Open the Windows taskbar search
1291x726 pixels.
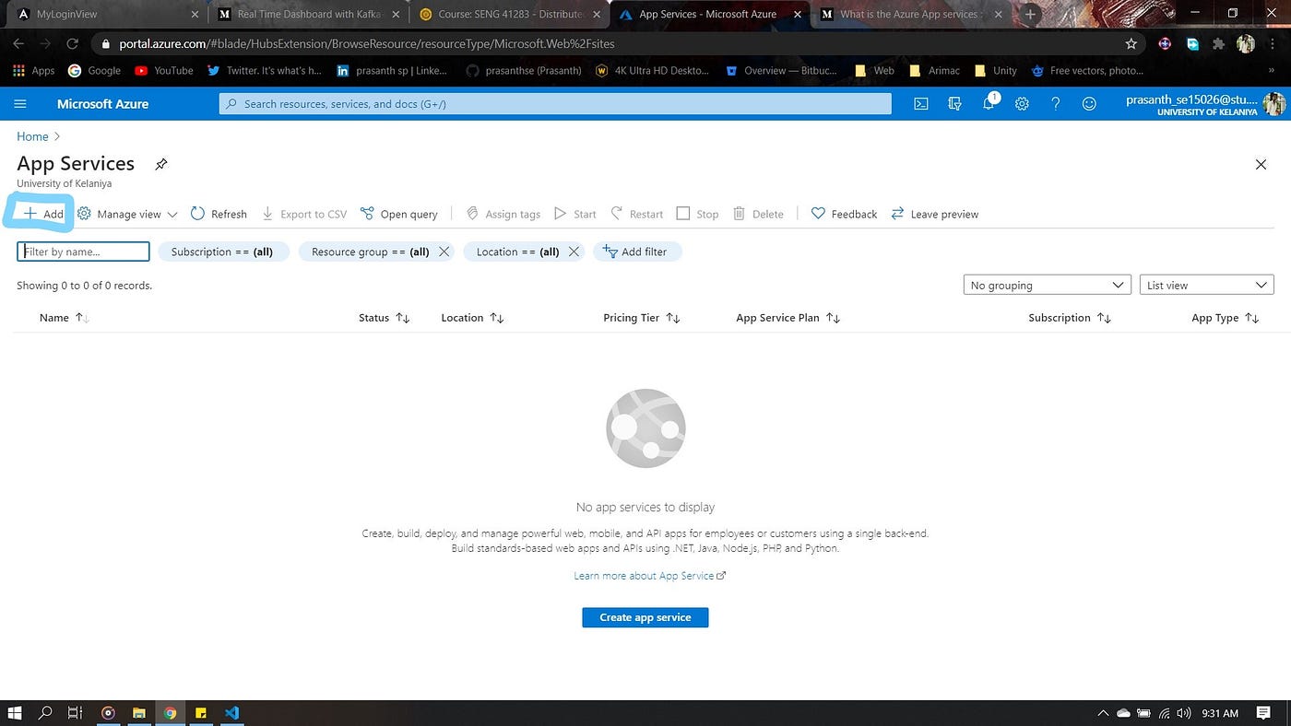pos(45,713)
